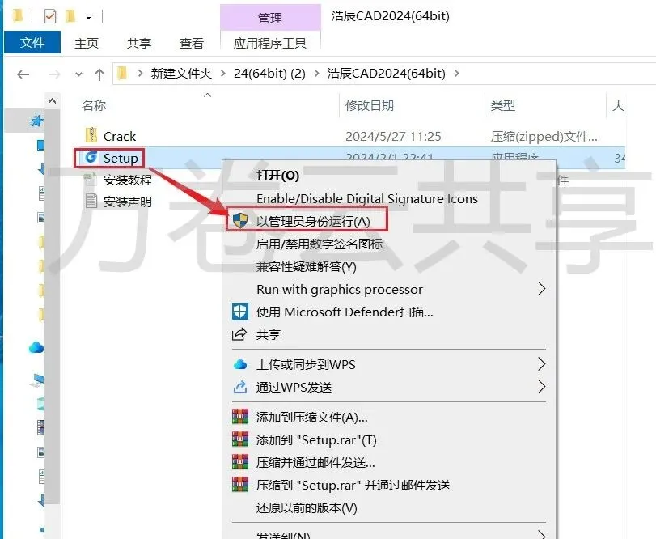Sort by 类型 column header
This screenshot has height=539, width=656.
pyautogui.click(x=502, y=105)
